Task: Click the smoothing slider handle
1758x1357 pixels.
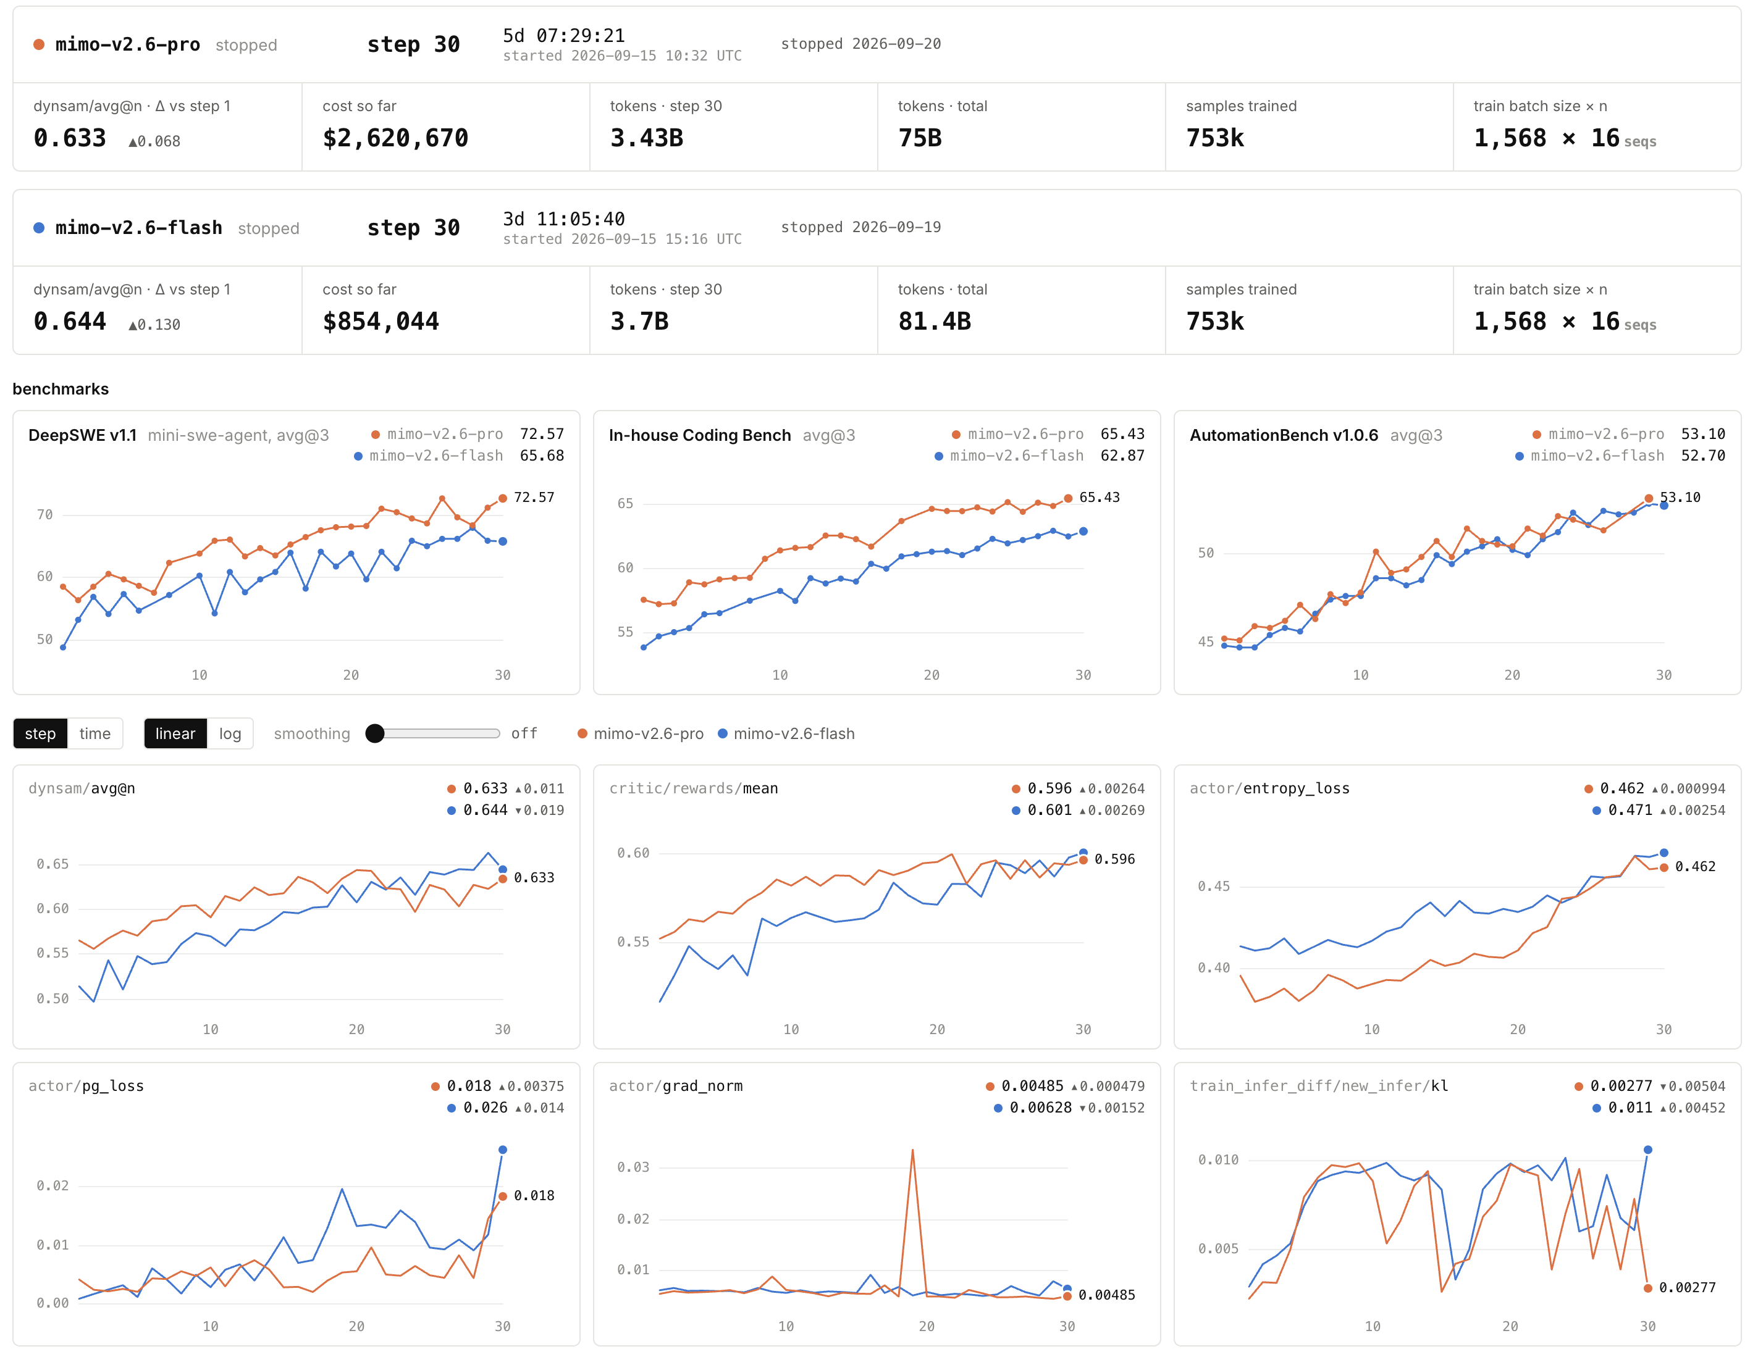Action: (x=375, y=733)
